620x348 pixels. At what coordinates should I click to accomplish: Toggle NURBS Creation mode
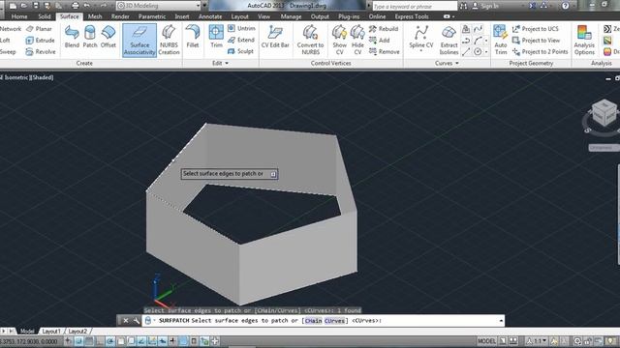click(169, 40)
